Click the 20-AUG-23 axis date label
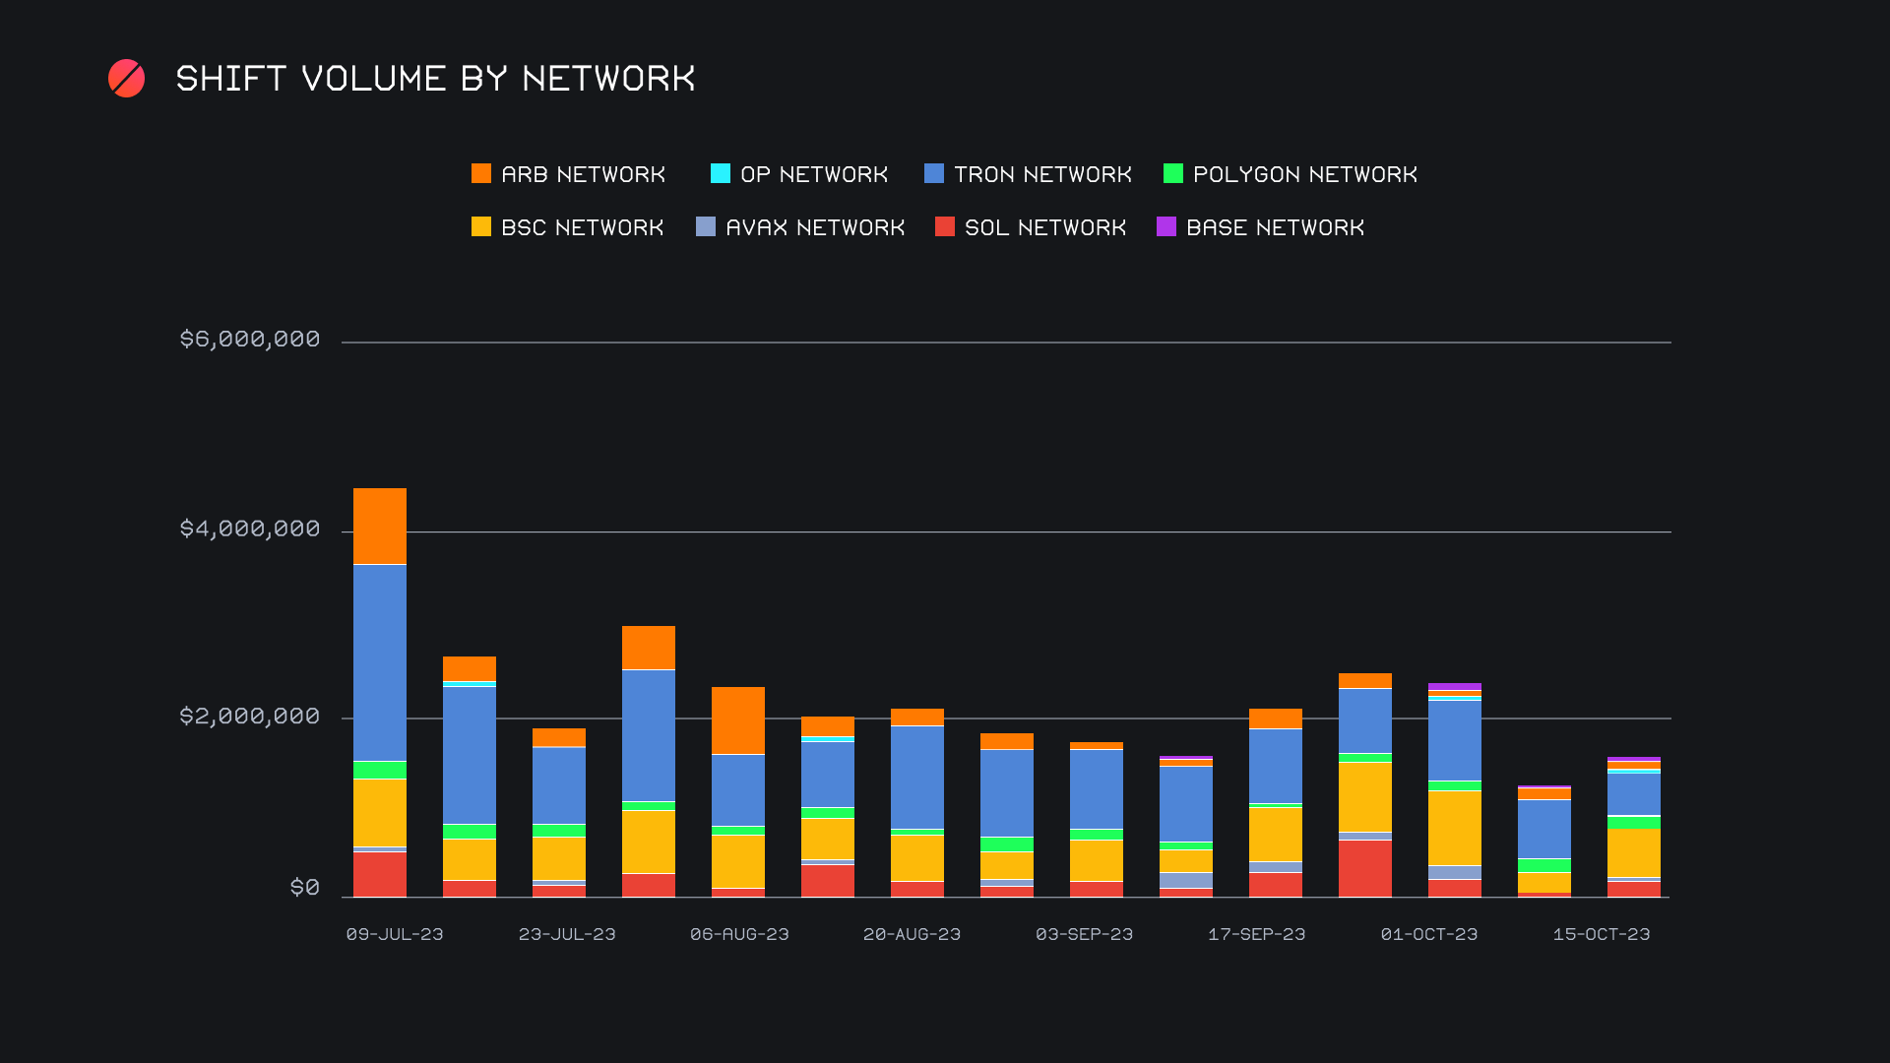Viewport: 1890px width, 1063px height. click(x=912, y=934)
